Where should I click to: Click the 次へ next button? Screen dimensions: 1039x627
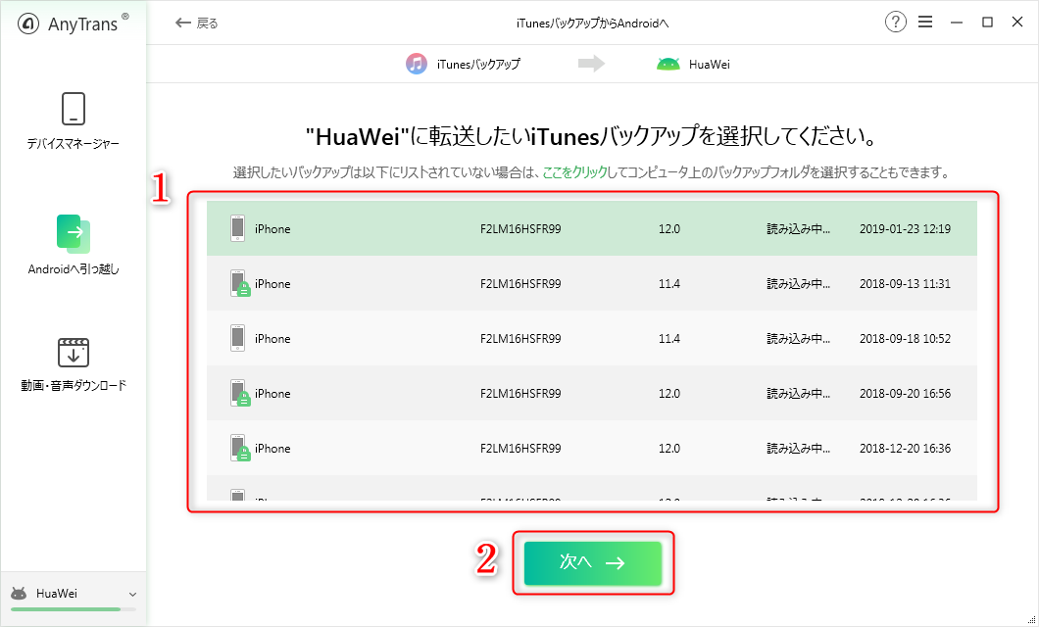593,562
